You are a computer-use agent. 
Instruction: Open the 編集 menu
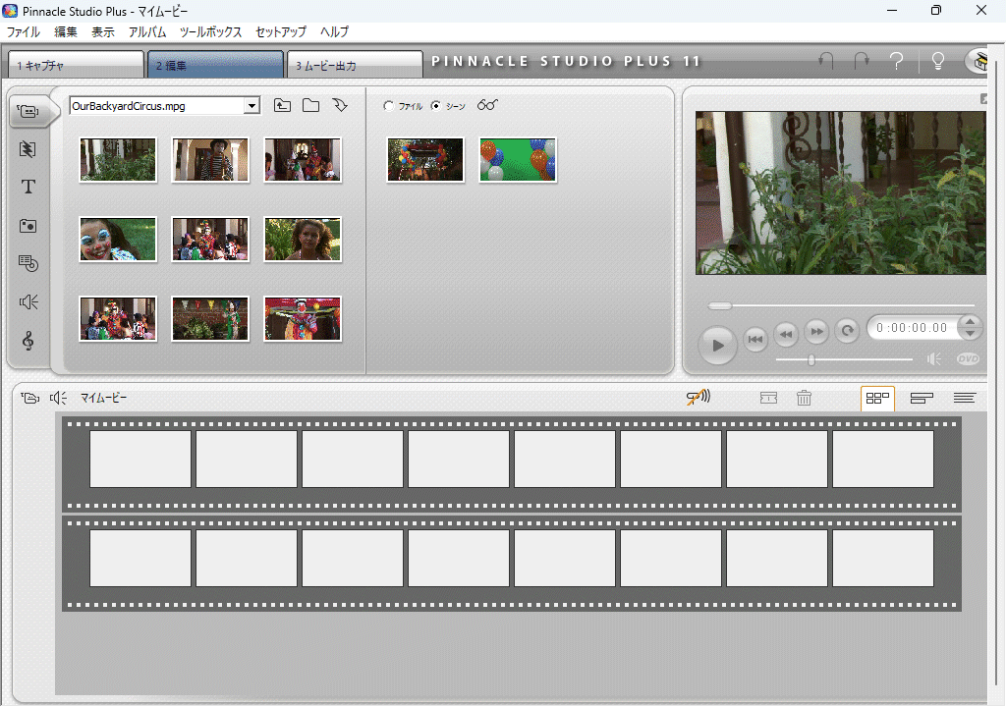66,32
